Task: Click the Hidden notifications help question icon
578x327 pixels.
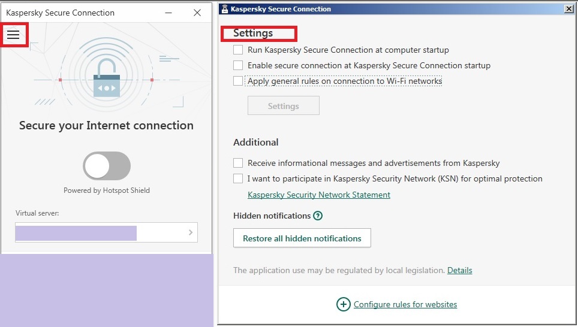Action: 318,216
